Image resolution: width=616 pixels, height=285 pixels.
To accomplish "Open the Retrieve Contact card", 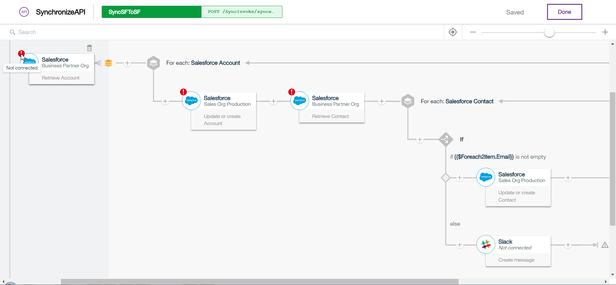I will tap(332, 107).
